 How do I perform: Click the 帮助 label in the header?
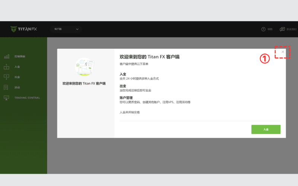[270, 29]
